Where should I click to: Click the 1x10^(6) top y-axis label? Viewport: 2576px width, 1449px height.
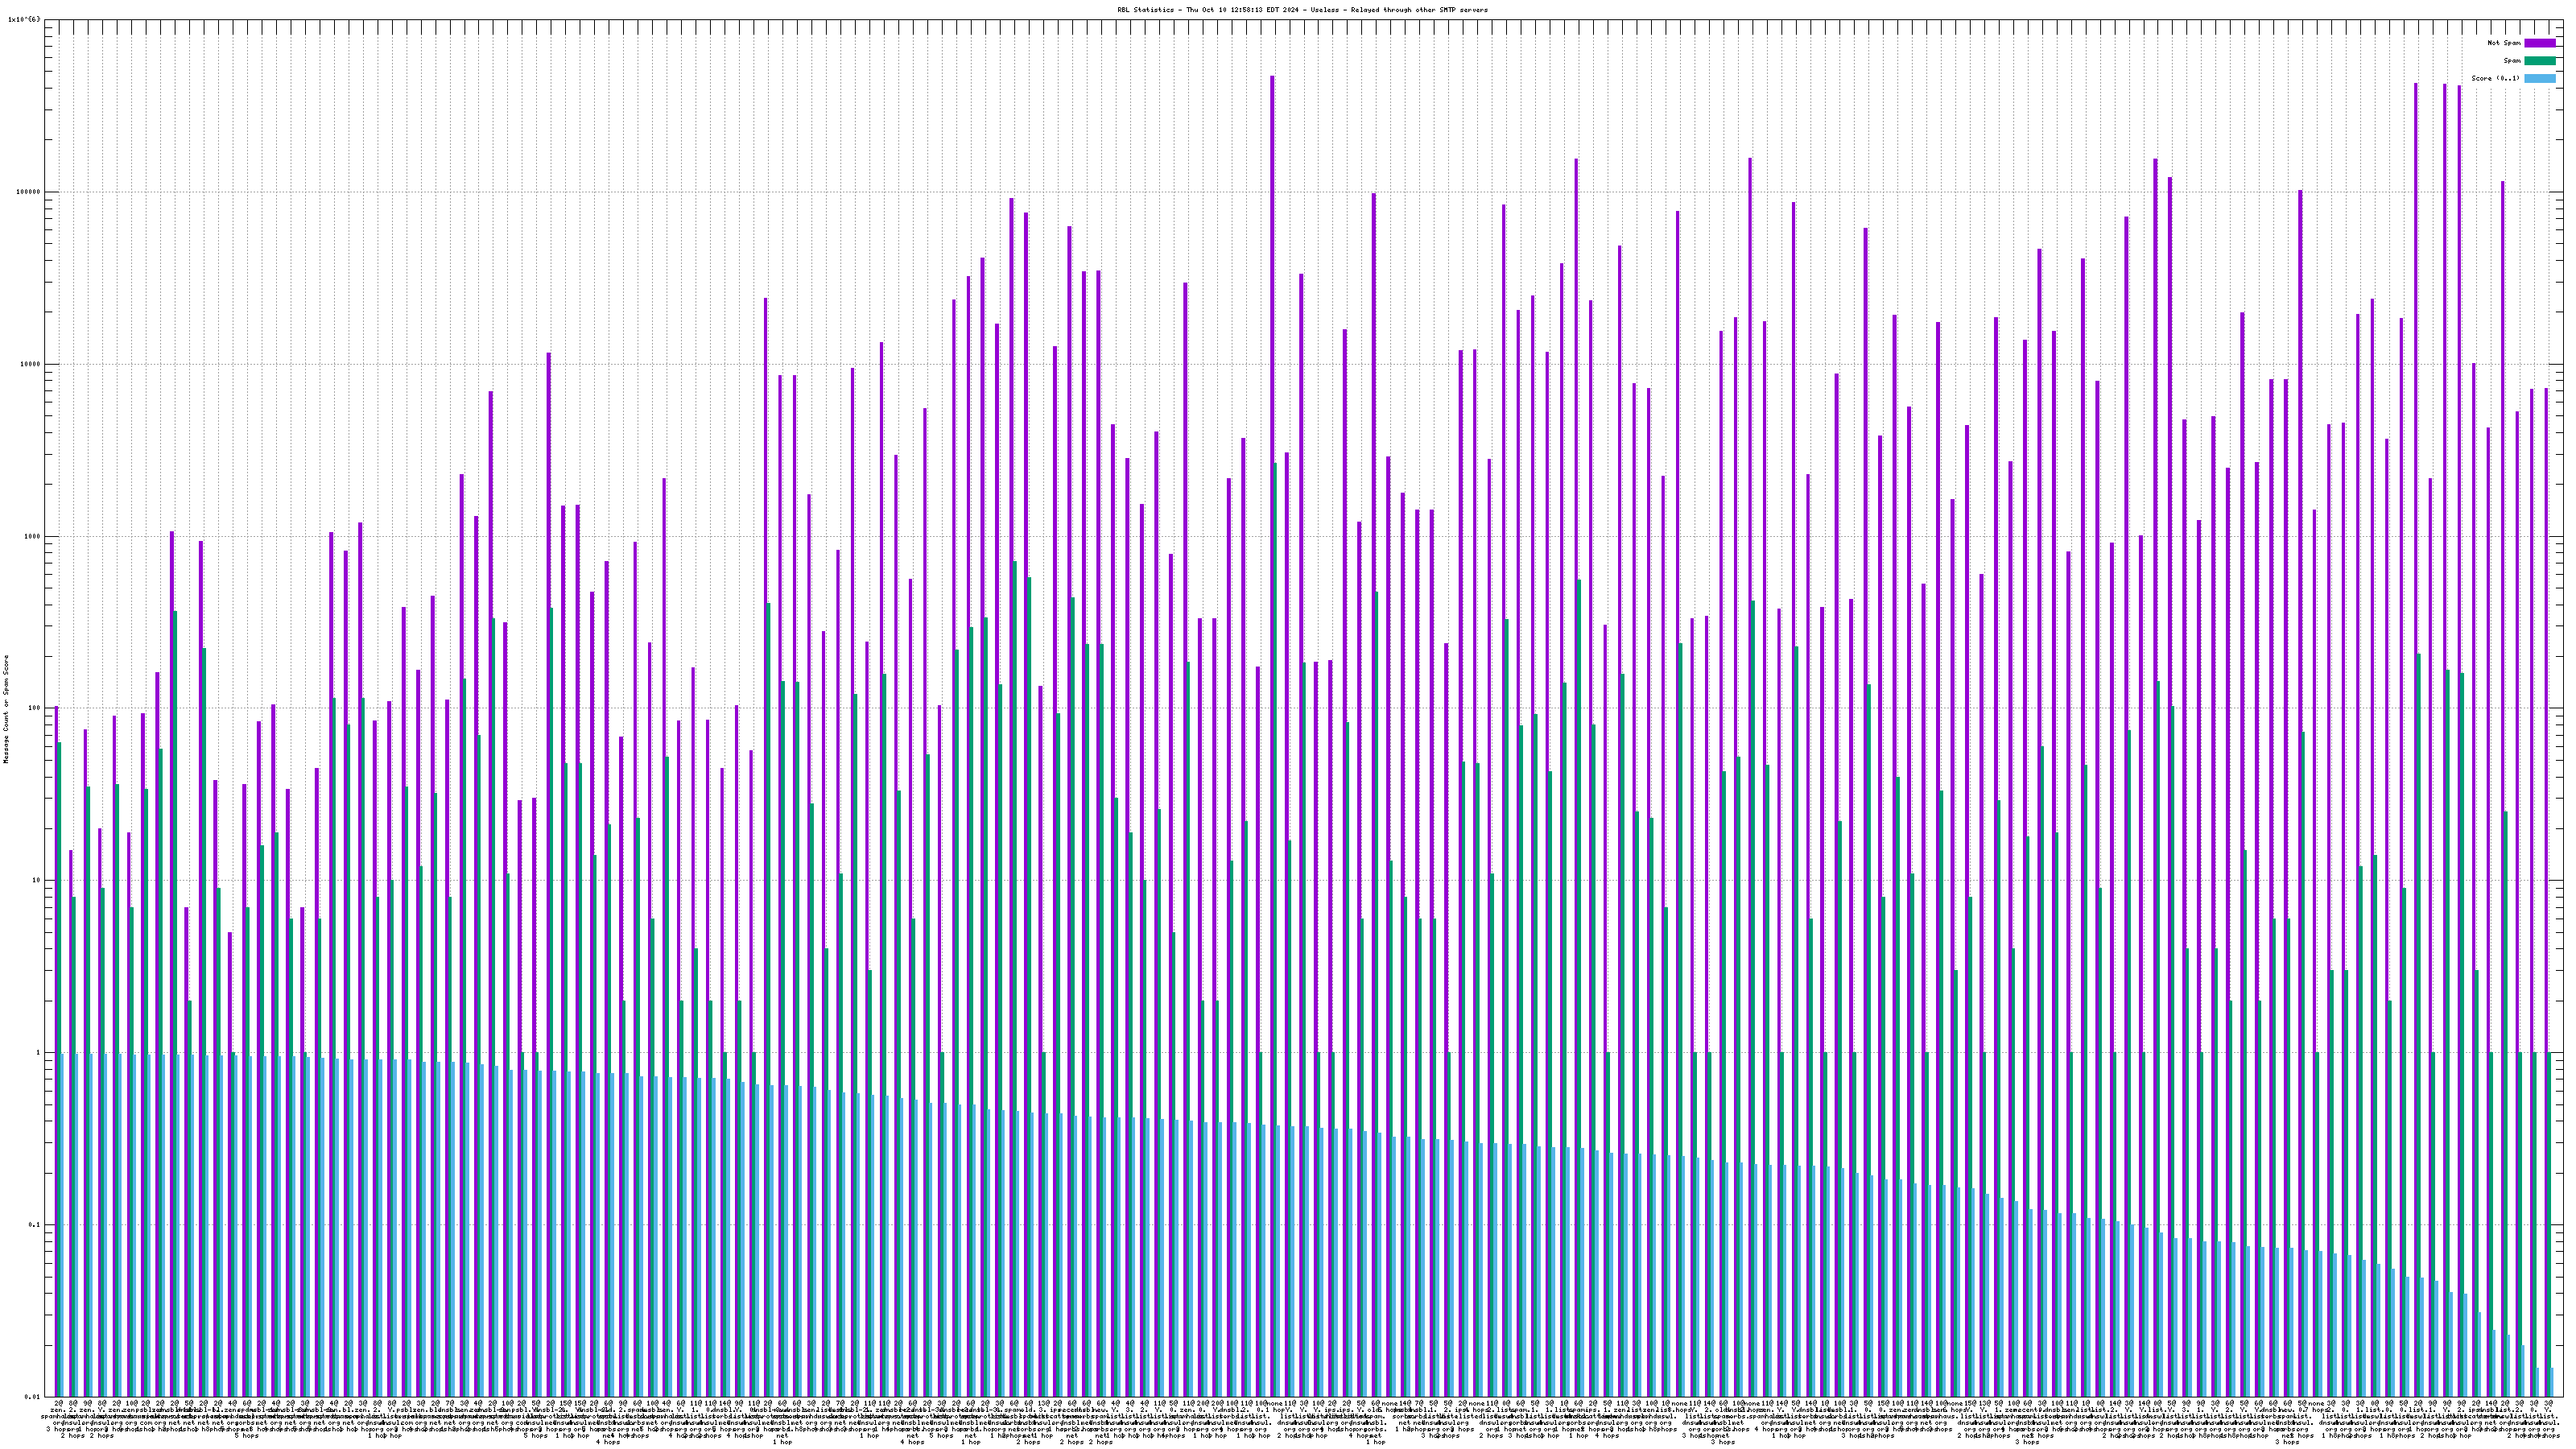(24, 19)
